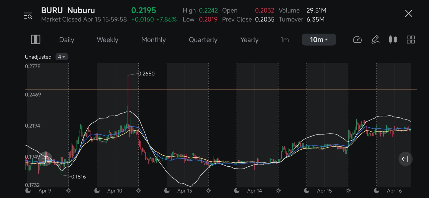The height and width of the screenshot is (198, 429).
Task: Click the 0.2469 axis price label
Action: tap(33, 95)
